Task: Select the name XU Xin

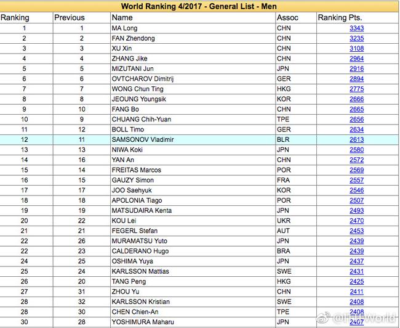Action: [x=122, y=48]
